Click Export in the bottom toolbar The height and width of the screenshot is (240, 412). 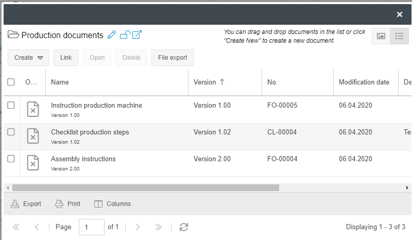tap(26, 204)
